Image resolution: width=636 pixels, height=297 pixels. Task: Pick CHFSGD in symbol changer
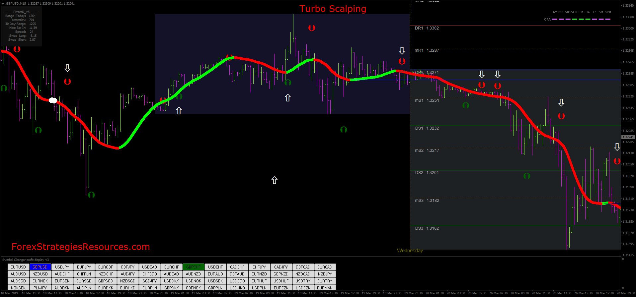tap(150, 274)
